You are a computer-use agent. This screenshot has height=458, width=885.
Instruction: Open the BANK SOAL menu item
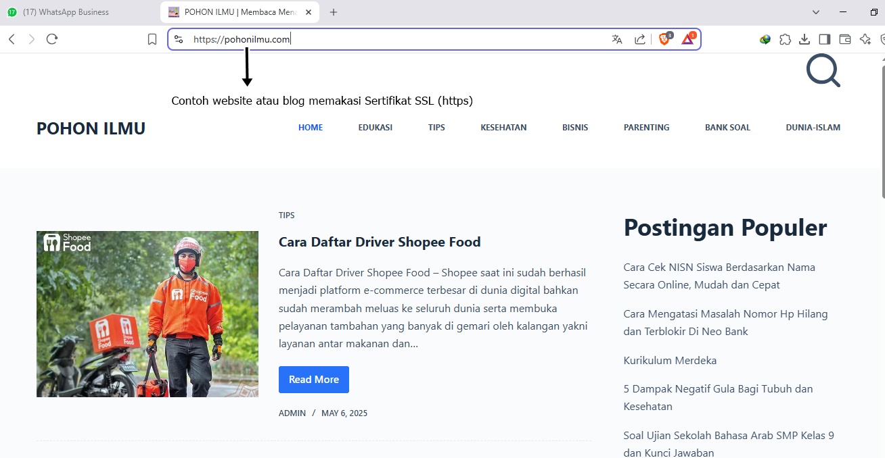tap(727, 127)
